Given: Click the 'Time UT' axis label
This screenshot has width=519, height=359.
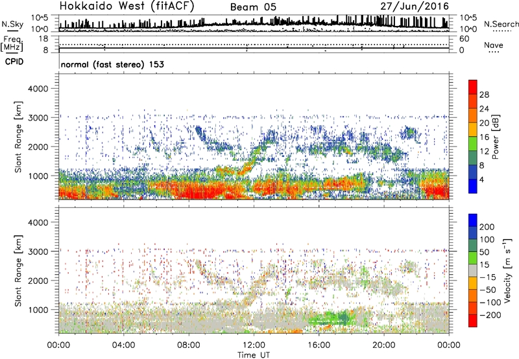Looking at the screenshot, I should [254, 355].
